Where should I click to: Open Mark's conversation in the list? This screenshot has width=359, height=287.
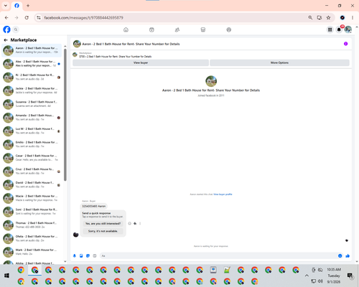32,252
